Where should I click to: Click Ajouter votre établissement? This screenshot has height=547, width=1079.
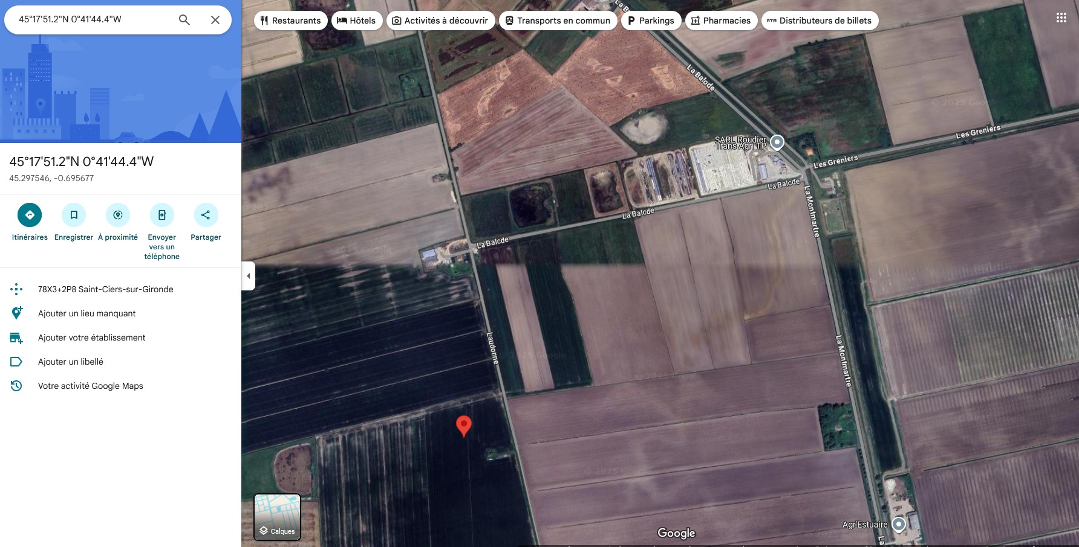[x=92, y=337]
